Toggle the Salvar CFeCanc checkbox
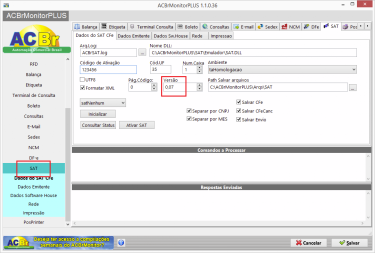The image size is (375, 253). click(x=238, y=110)
